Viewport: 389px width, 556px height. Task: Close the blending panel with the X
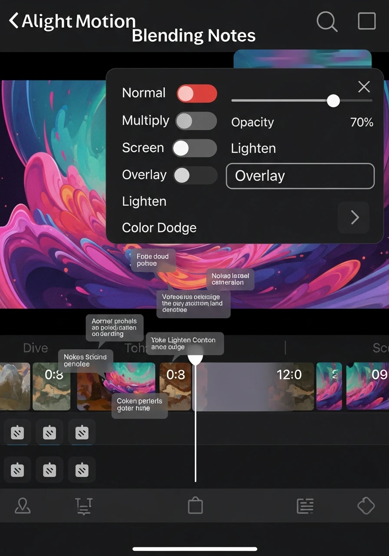[x=364, y=87]
